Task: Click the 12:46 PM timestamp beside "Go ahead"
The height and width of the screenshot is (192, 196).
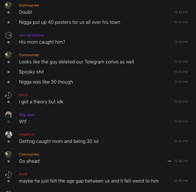Action: click(181, 161)
